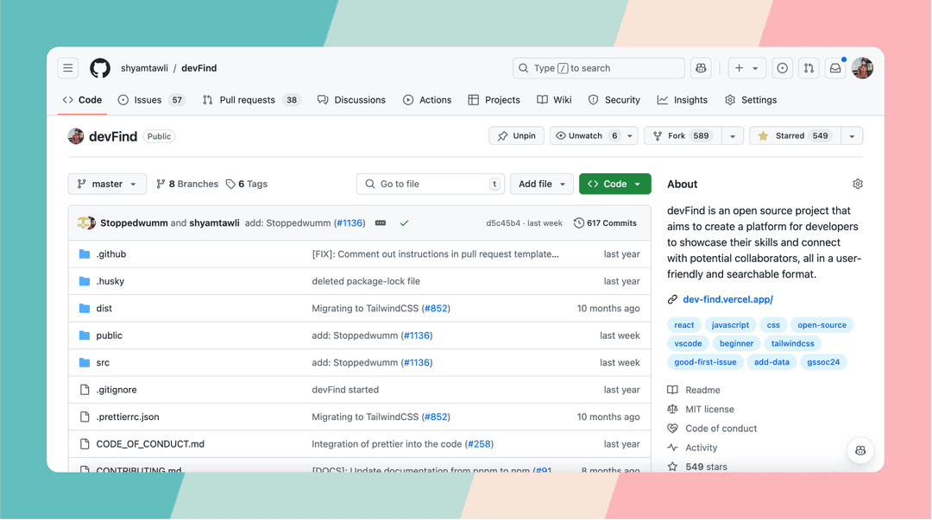This screenshot has width=932, height=520.
Task: Click the good-first-issue topic tag
Action: (x=705, y=362)
